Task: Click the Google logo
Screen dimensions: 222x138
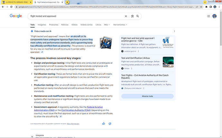Action: [x=16, y=16]
